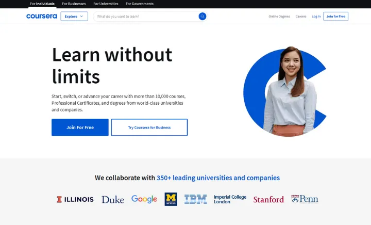Screen dimensions: 371x225
Task: Click the University of Michigan logo
Action: (x=171, y=199)
